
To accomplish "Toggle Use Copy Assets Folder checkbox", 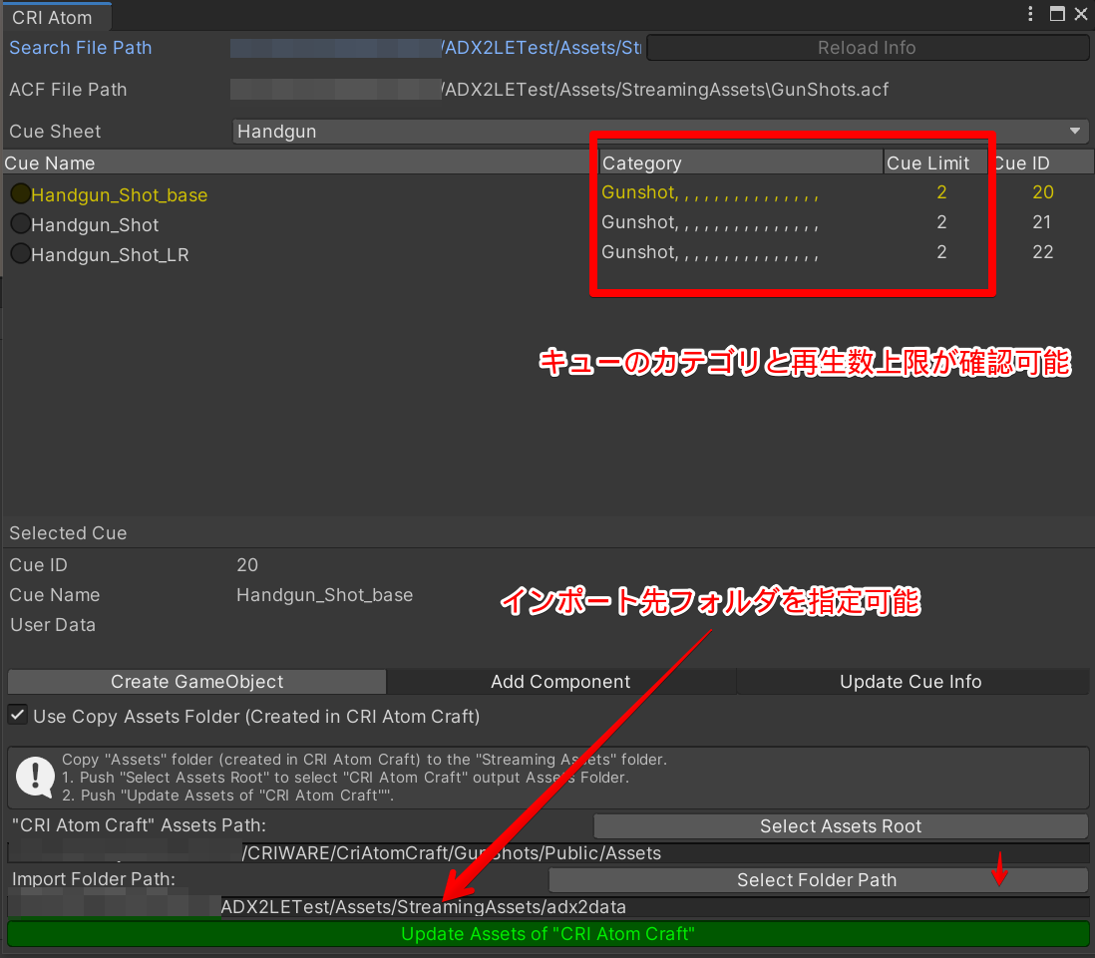I will [x=18, y=715].
